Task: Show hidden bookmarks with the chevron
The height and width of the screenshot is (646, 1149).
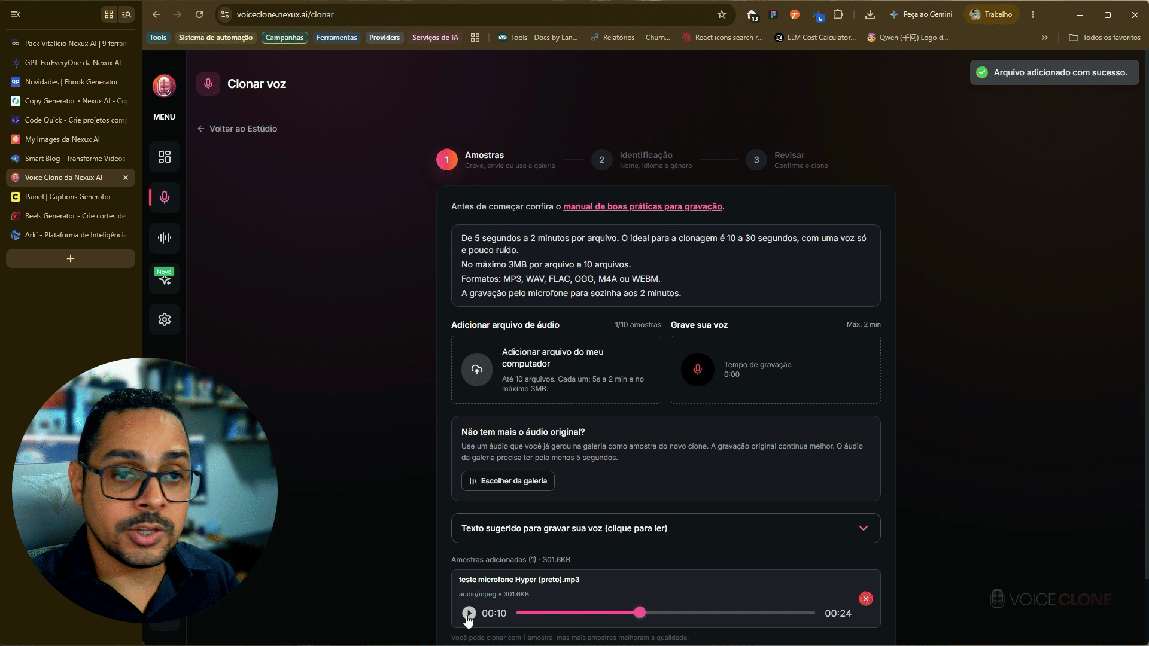Action: [x=1045, y=38]
